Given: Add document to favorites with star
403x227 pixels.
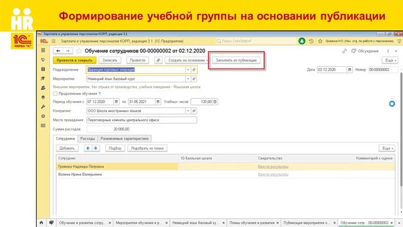Looking at the screenshot, I should [79, 51].
